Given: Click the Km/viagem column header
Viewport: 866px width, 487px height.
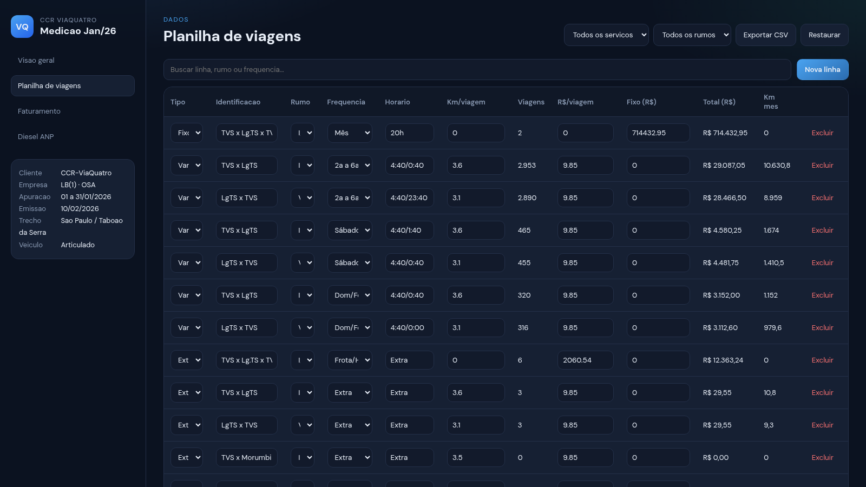Looking at the screenshot, I should (466, 102).
